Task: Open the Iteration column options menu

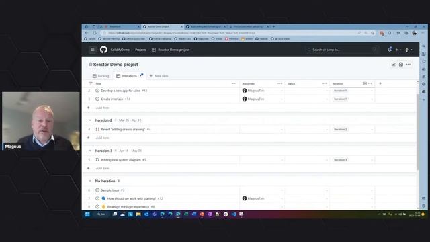Action: (370, 83)
